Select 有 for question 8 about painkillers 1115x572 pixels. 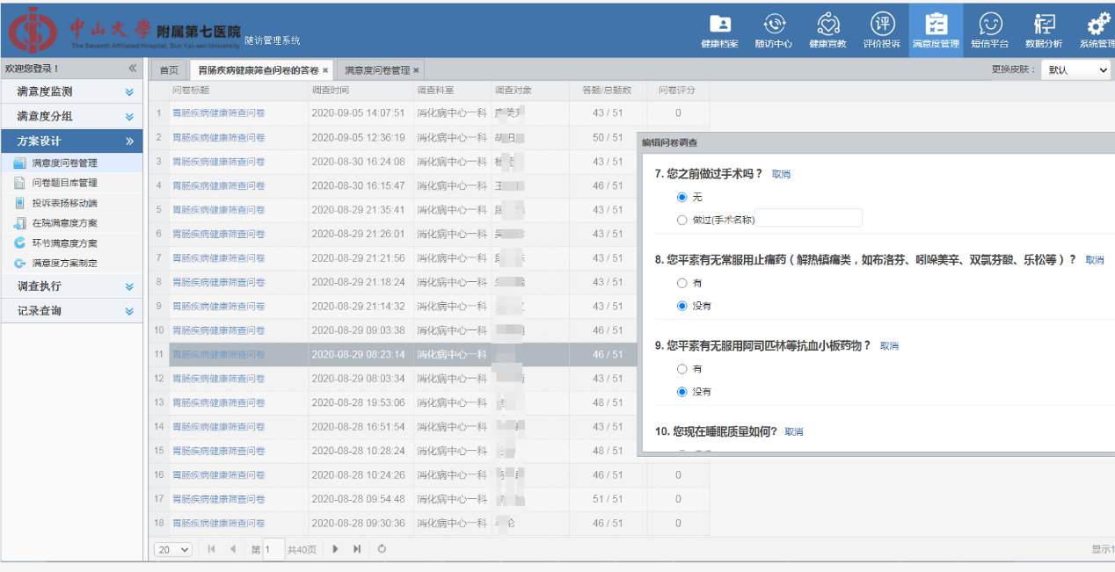682,284
